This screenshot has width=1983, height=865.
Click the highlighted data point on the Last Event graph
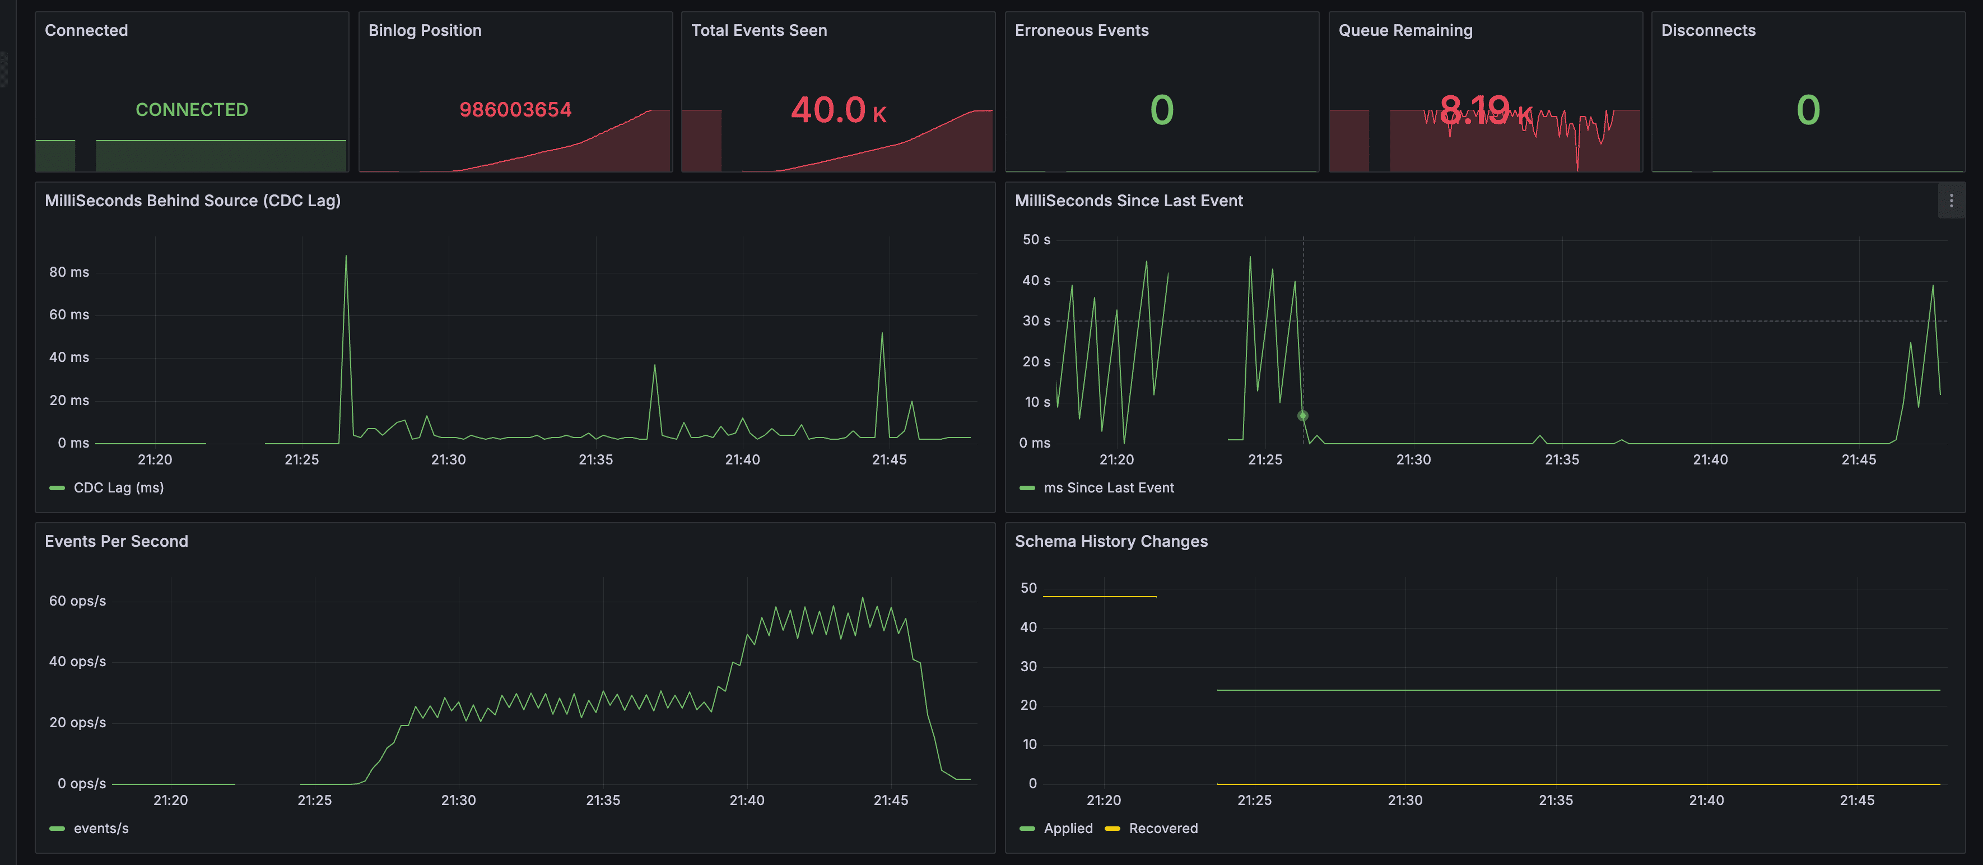point(1302,416)
